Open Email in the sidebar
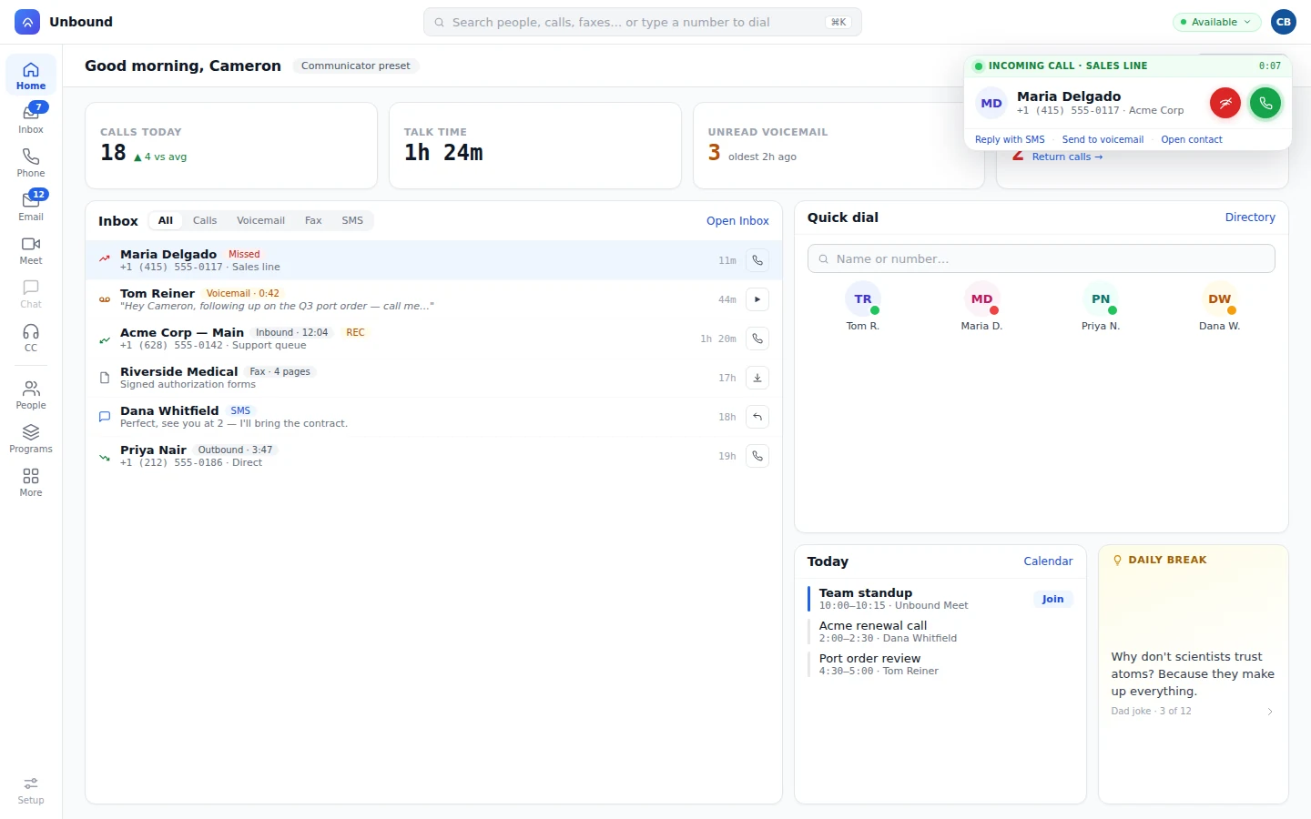This screenshot has width=1311, height=819. pos(31,206)
